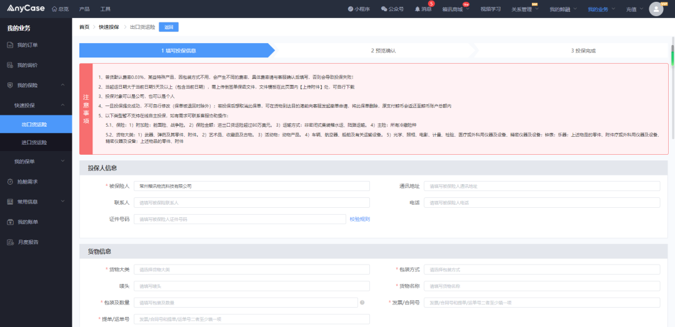The height and width of the screenshot is (327, 675).
Task: Focus the 证件号码 input field
Action: click(x=240, y=219)
